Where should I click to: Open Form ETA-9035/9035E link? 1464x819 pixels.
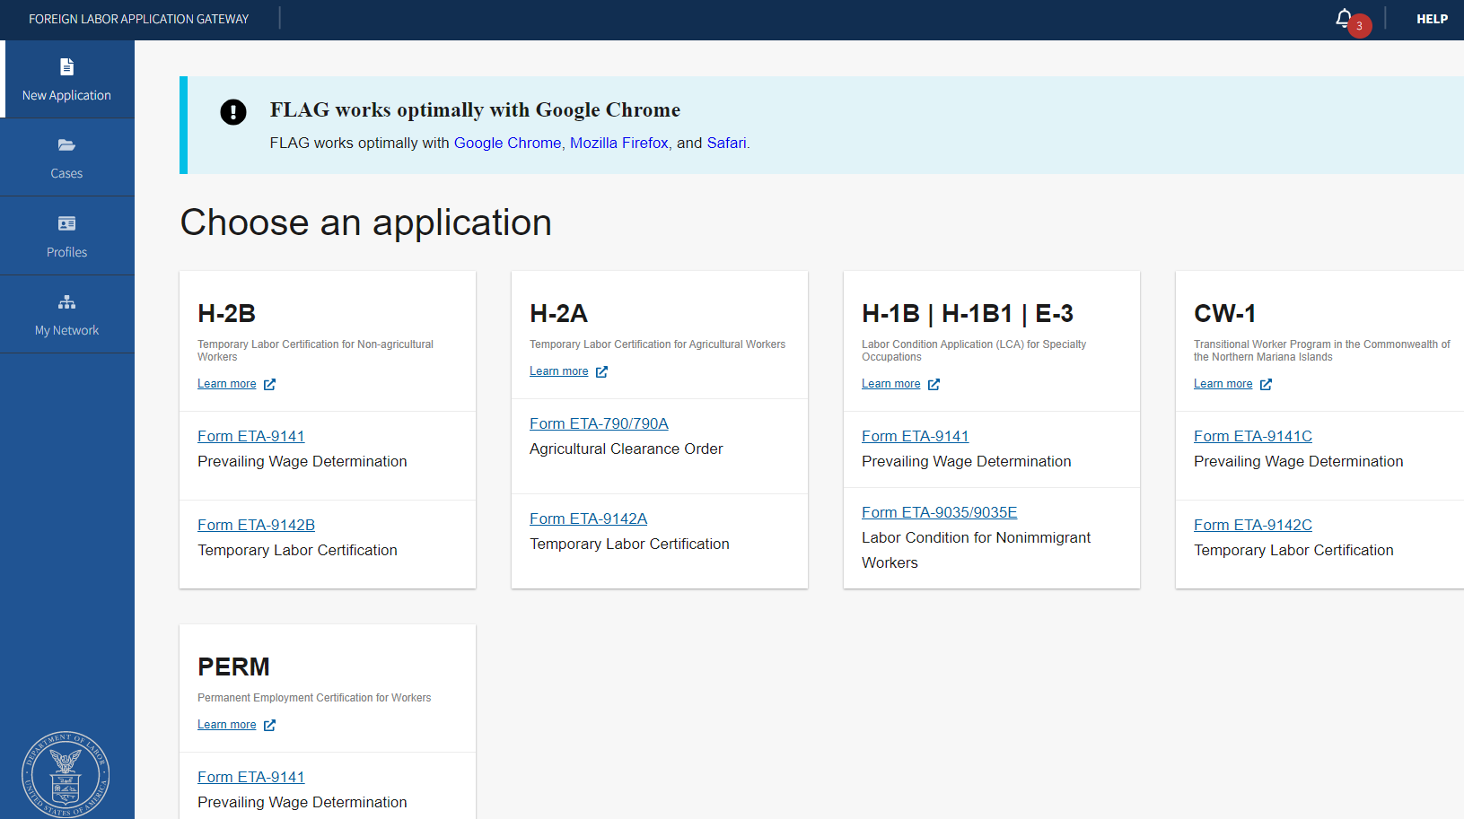click(x=939, y=512)
